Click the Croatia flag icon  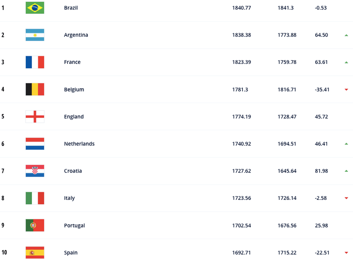[35, 171]
